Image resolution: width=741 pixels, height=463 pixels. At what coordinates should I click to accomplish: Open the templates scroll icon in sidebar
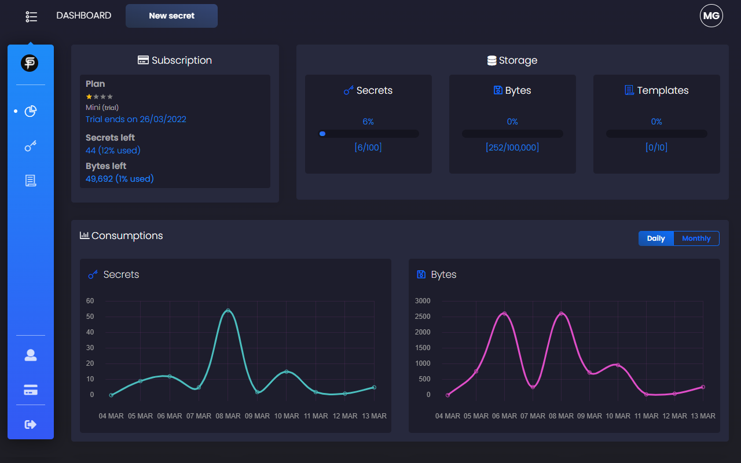point(31,181)
